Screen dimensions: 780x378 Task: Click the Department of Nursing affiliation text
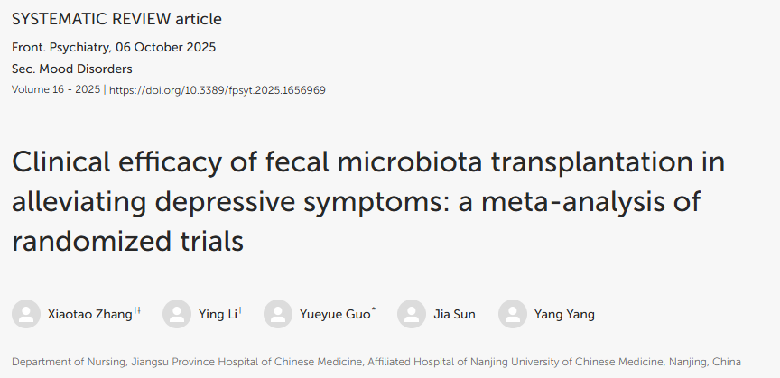point(376,362)
